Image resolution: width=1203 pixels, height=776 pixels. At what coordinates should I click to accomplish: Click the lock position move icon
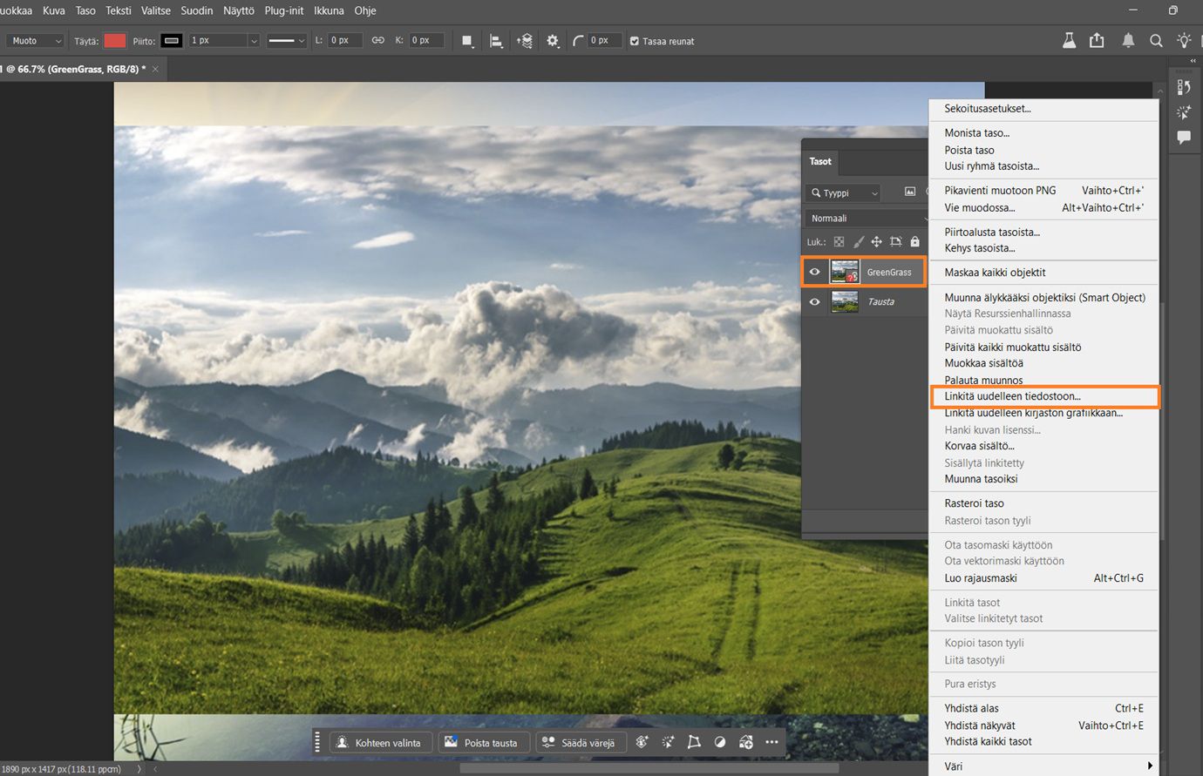(x=876, y=242)
